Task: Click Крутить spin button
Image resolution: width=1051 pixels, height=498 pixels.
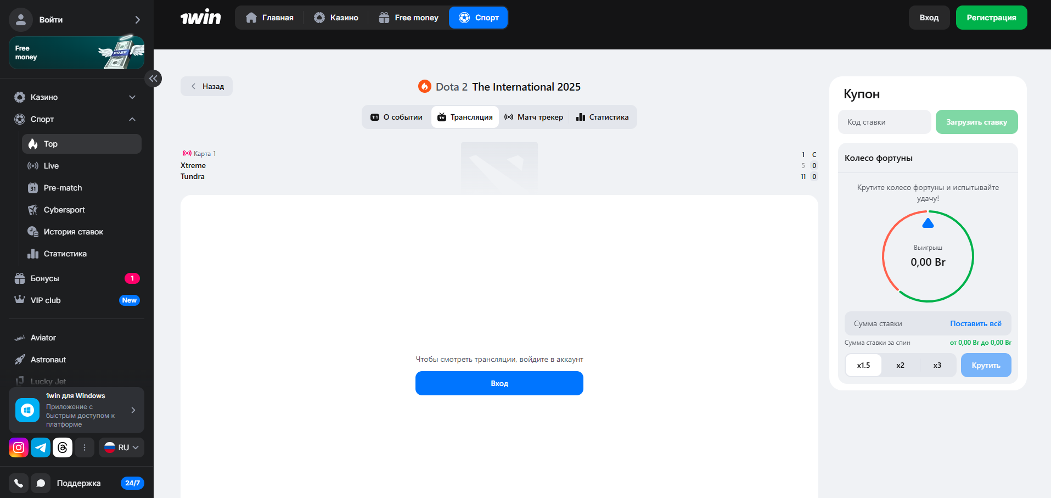Action: point(986,365)
